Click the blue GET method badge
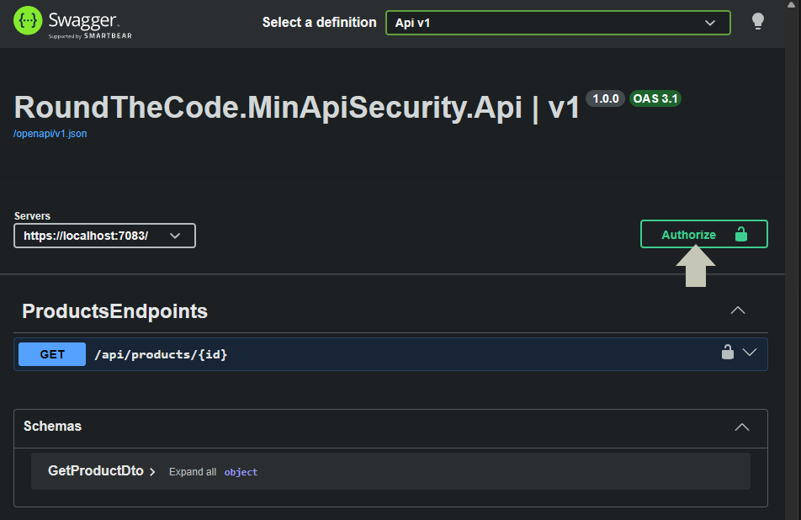The width and height of the screenshot is (801, 520). 51,353
